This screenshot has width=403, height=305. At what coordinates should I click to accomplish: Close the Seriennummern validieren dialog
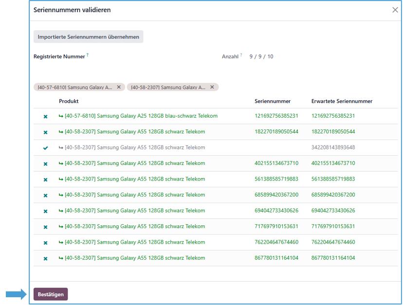pos(395,10)
